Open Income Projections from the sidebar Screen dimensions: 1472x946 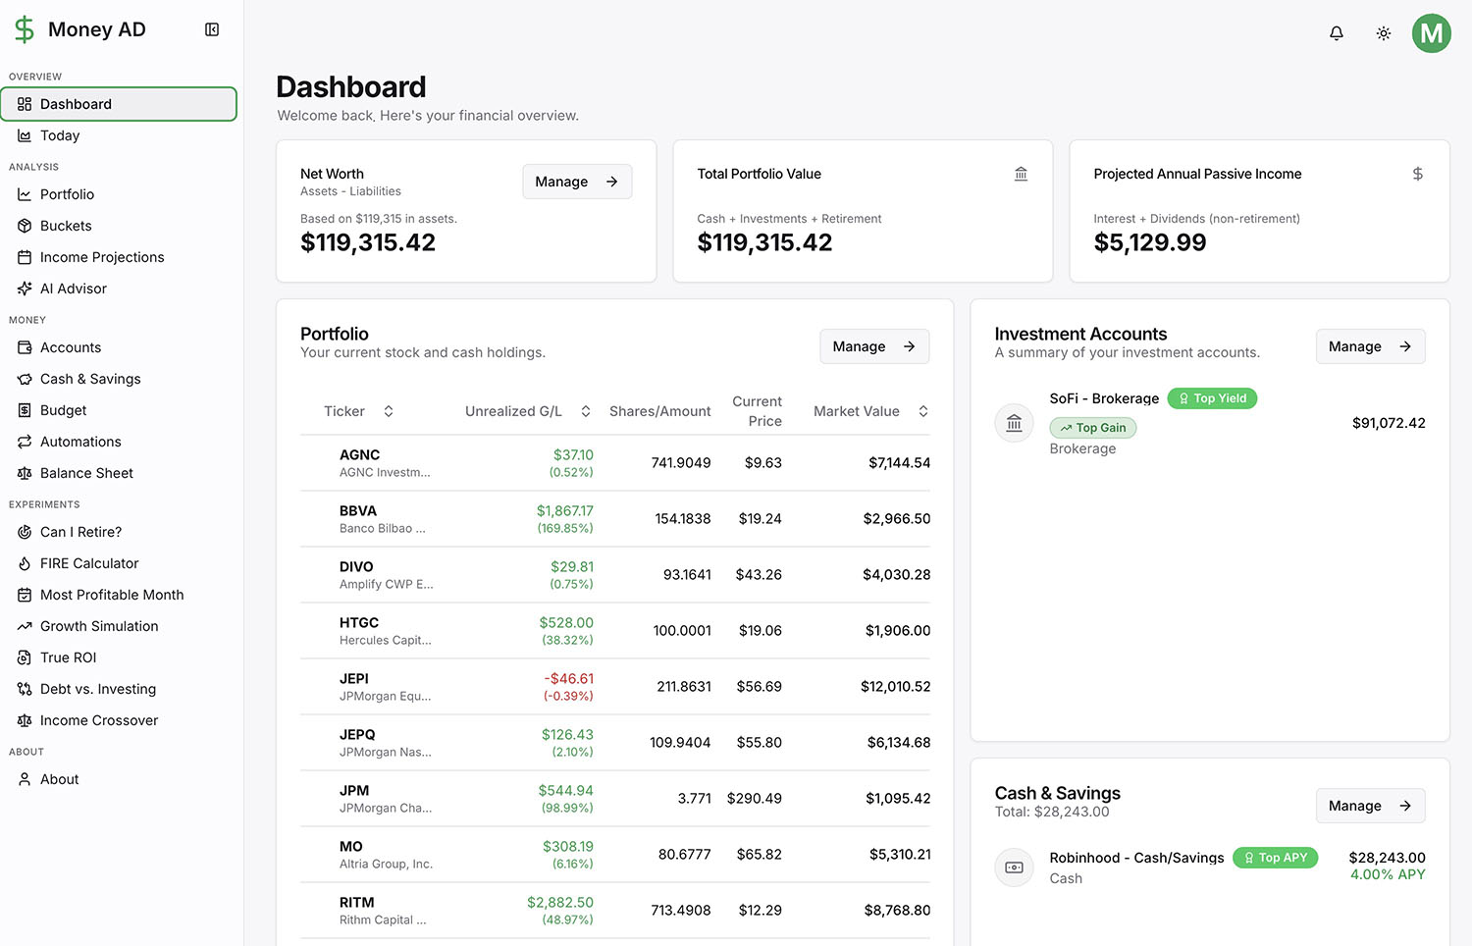coord(101,257)
